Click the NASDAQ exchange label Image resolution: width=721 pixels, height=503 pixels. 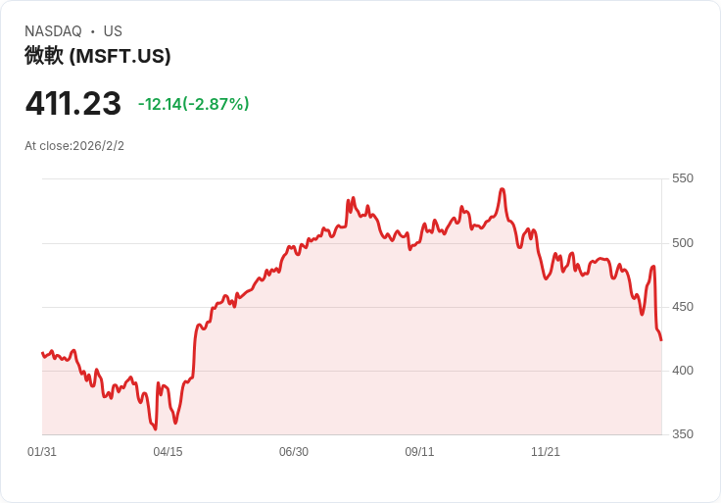[53, 31]
